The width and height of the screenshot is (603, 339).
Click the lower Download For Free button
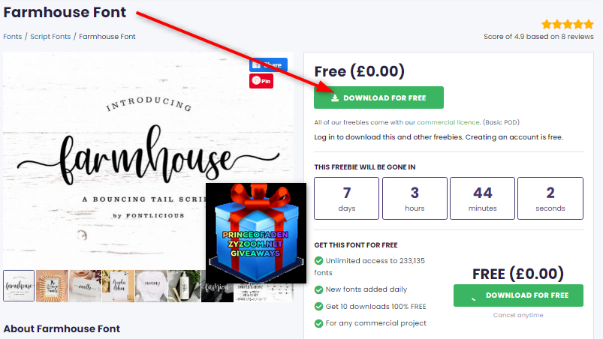(518, 295)
